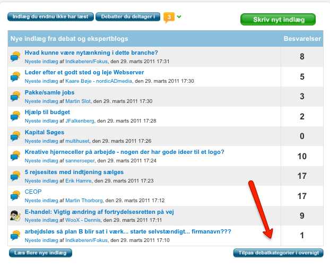Open author link 'Kaare Bøje - nordicADmedia'
Screen dimensions: 330x268
coord(98,81)
